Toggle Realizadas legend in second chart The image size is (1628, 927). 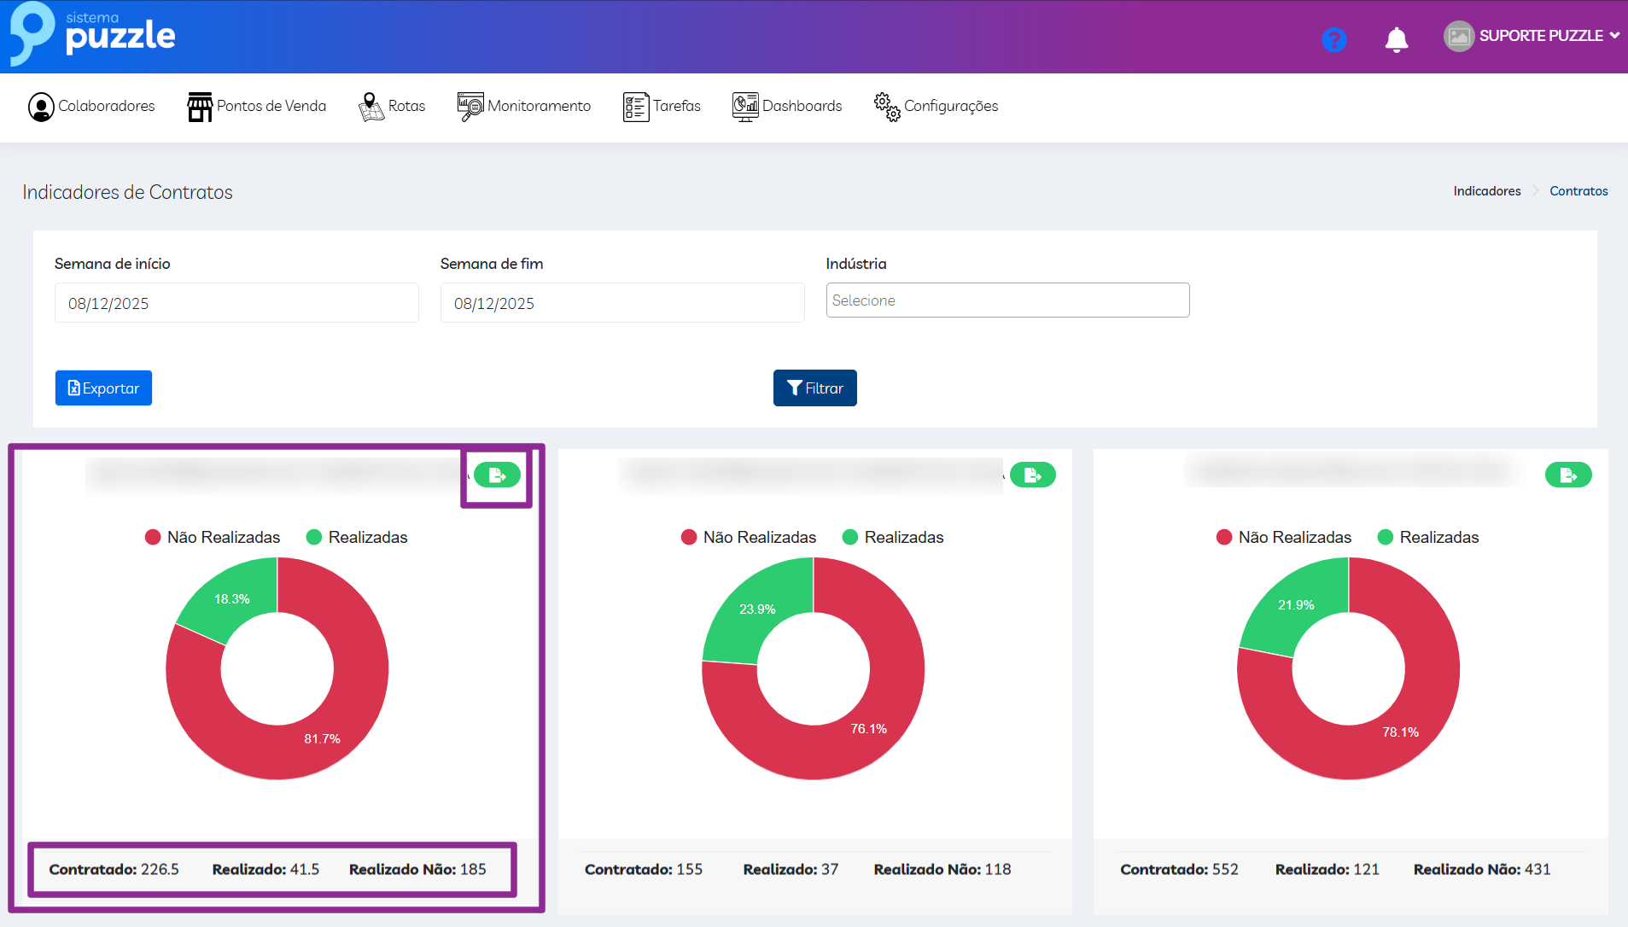coord(893,537)
